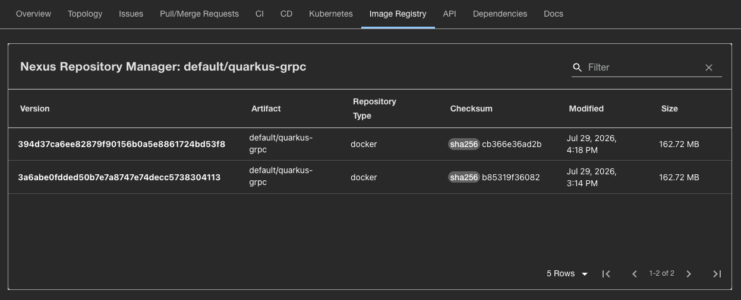
Task: Click sha256 chip for checksum b85319f36082
Action: tap(464, 177)
